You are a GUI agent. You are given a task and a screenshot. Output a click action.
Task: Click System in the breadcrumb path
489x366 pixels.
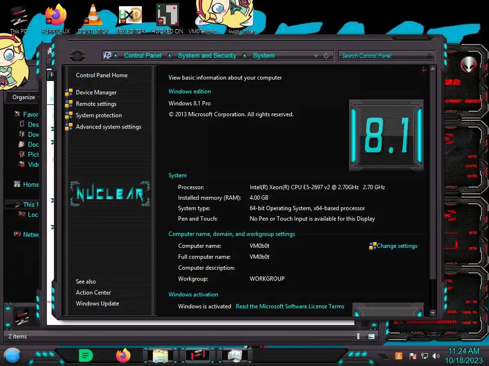point(264,55)
